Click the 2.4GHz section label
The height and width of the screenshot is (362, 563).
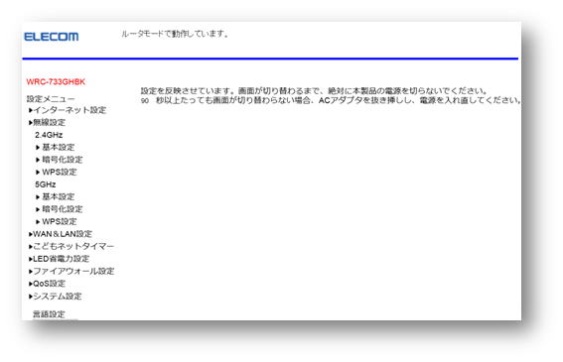[49, 135]
